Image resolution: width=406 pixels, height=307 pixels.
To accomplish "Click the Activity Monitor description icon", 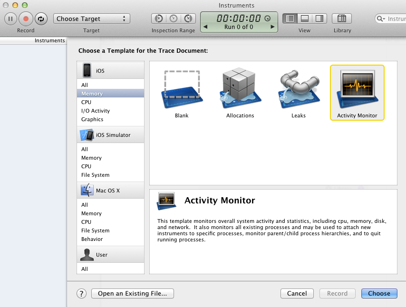I will click(x=166, y=201).
